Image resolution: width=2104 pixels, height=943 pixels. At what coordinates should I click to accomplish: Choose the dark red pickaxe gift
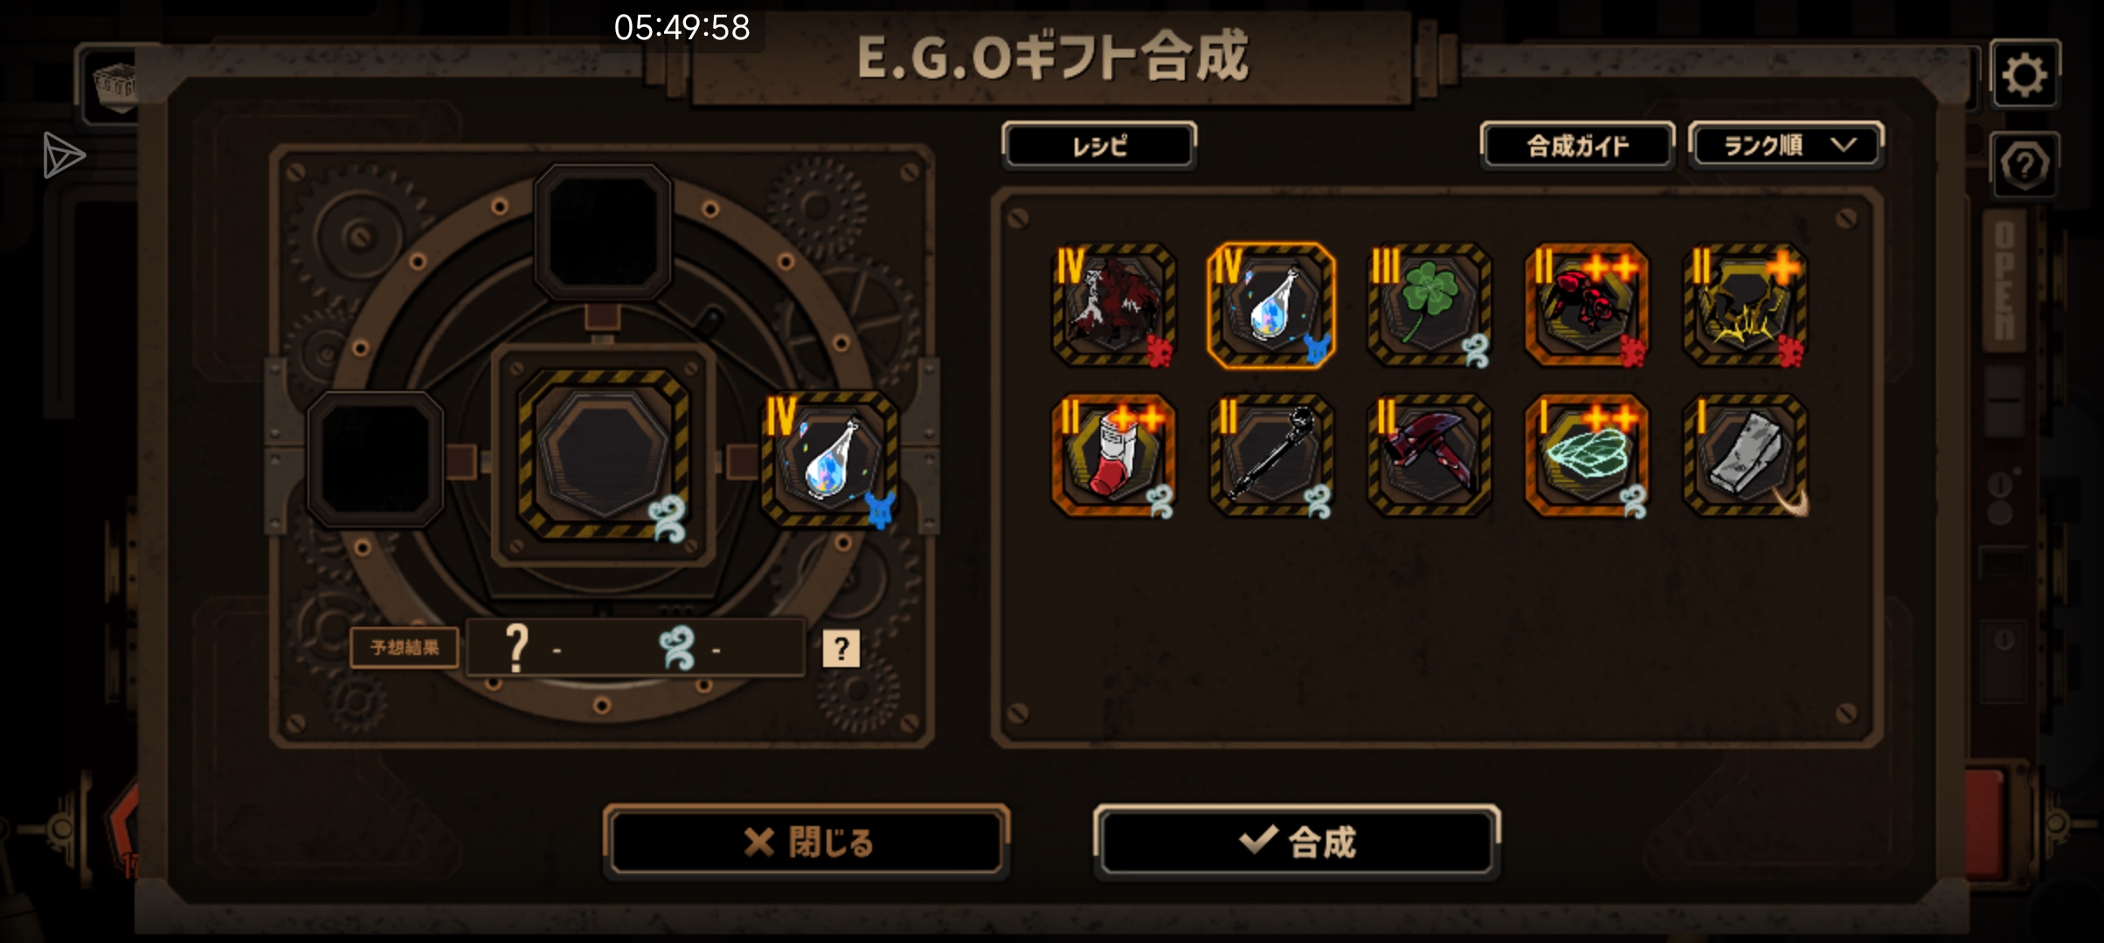(x=1429, y=455)
